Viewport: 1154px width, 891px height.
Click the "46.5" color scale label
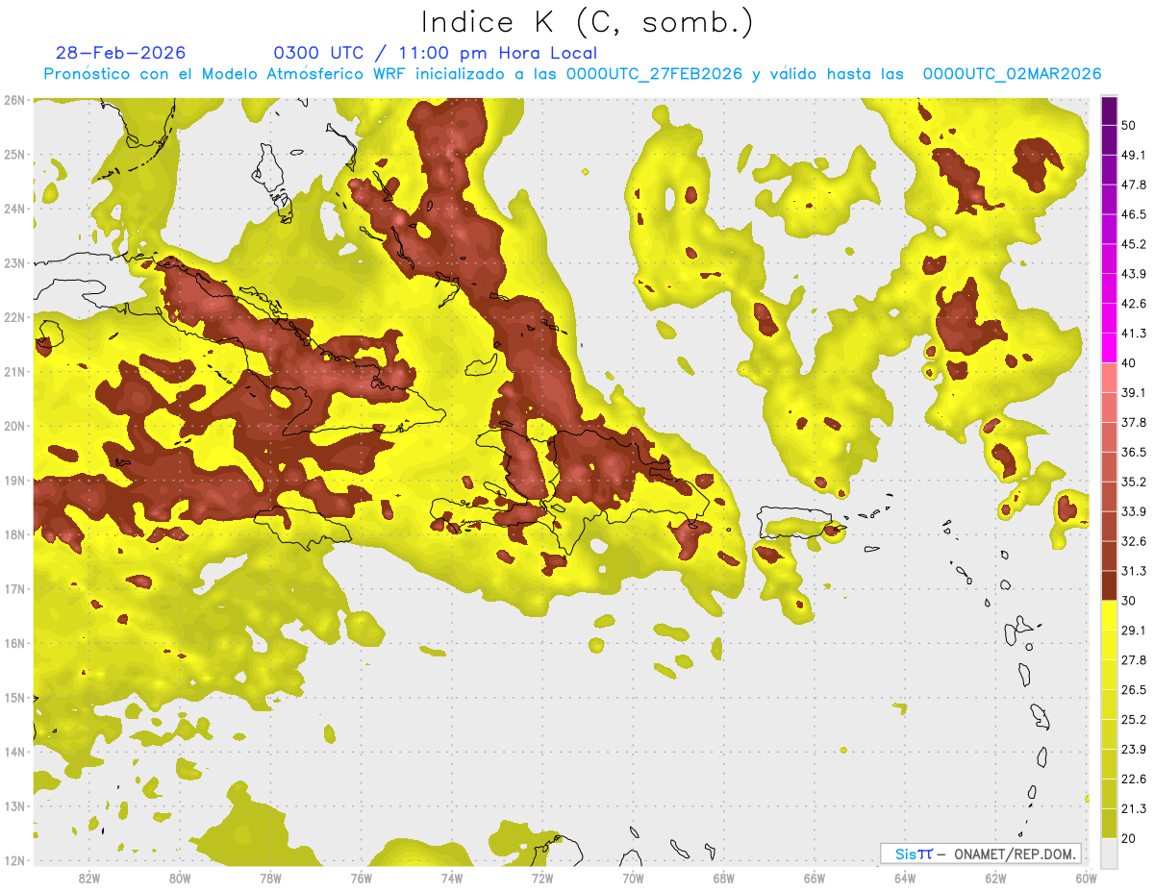(x=1134, y=214)
